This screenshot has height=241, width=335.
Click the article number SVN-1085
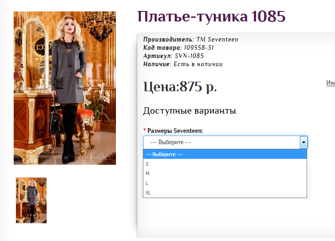[189, 56]
